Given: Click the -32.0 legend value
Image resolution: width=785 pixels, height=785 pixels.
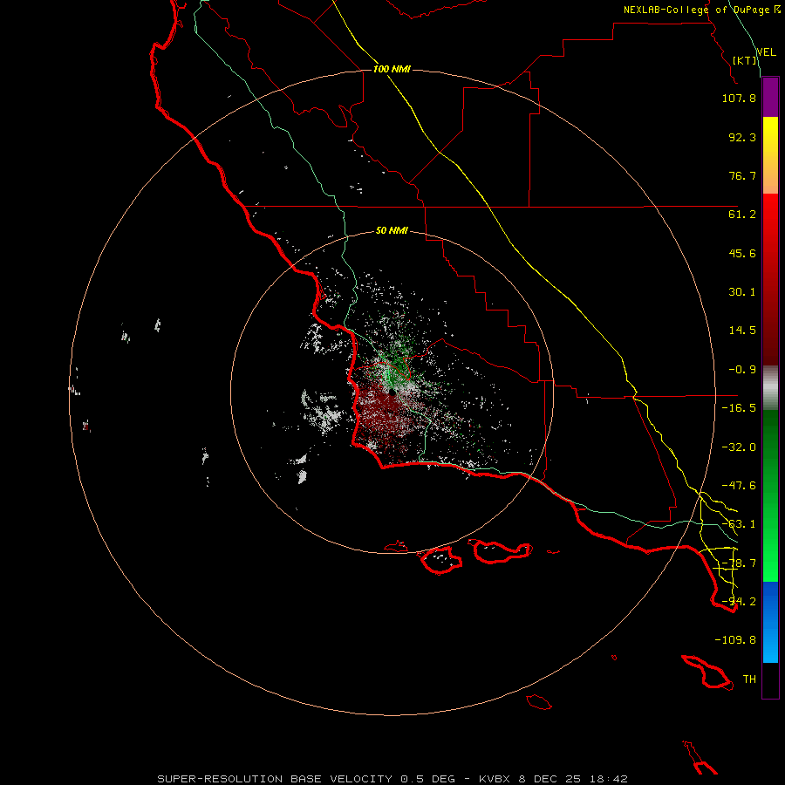Looking at the screenshot, I should click(x=739, y=447).
